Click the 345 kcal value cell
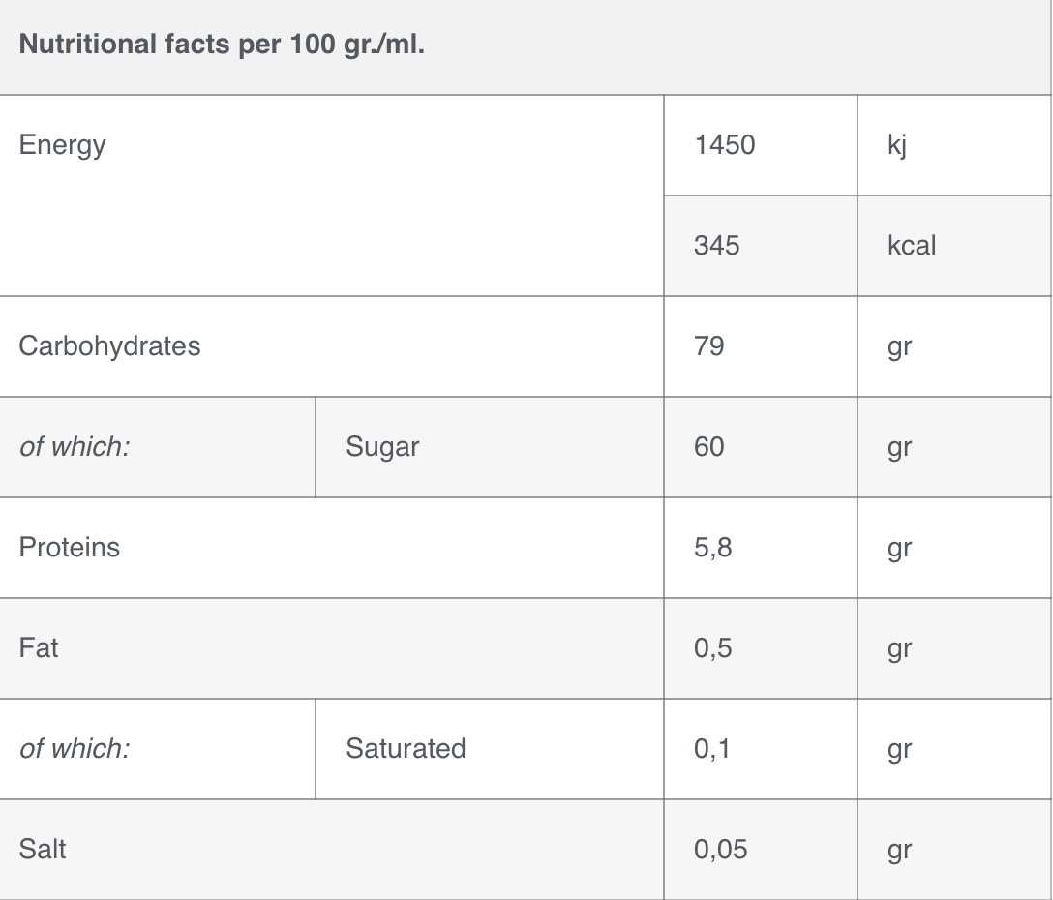 760,246
